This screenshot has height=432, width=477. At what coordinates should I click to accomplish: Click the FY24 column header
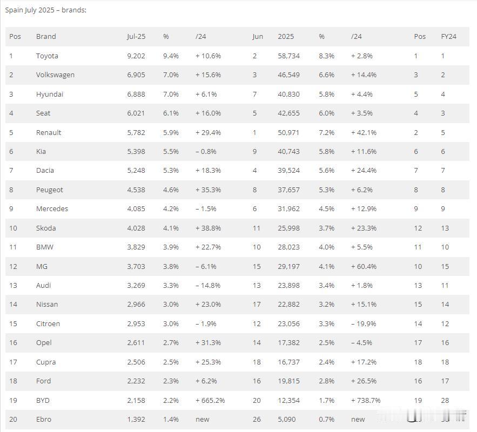click(x=449, y=37)
